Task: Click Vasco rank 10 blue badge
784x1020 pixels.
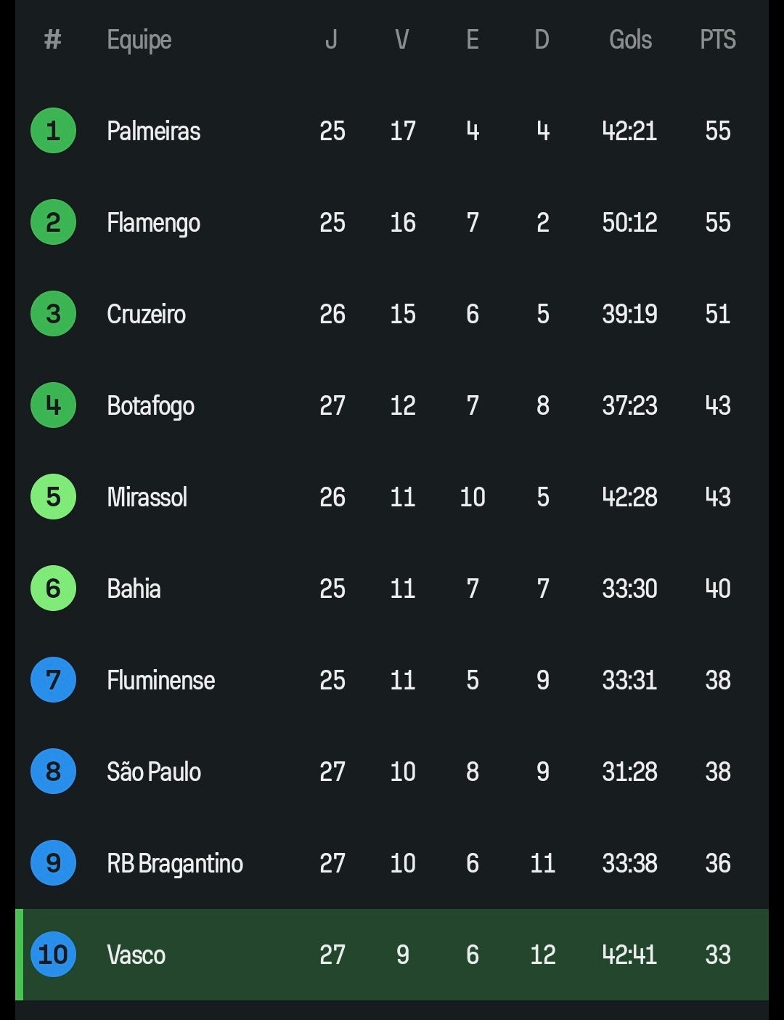Action: pyautogui.click(x=53, y=955)
